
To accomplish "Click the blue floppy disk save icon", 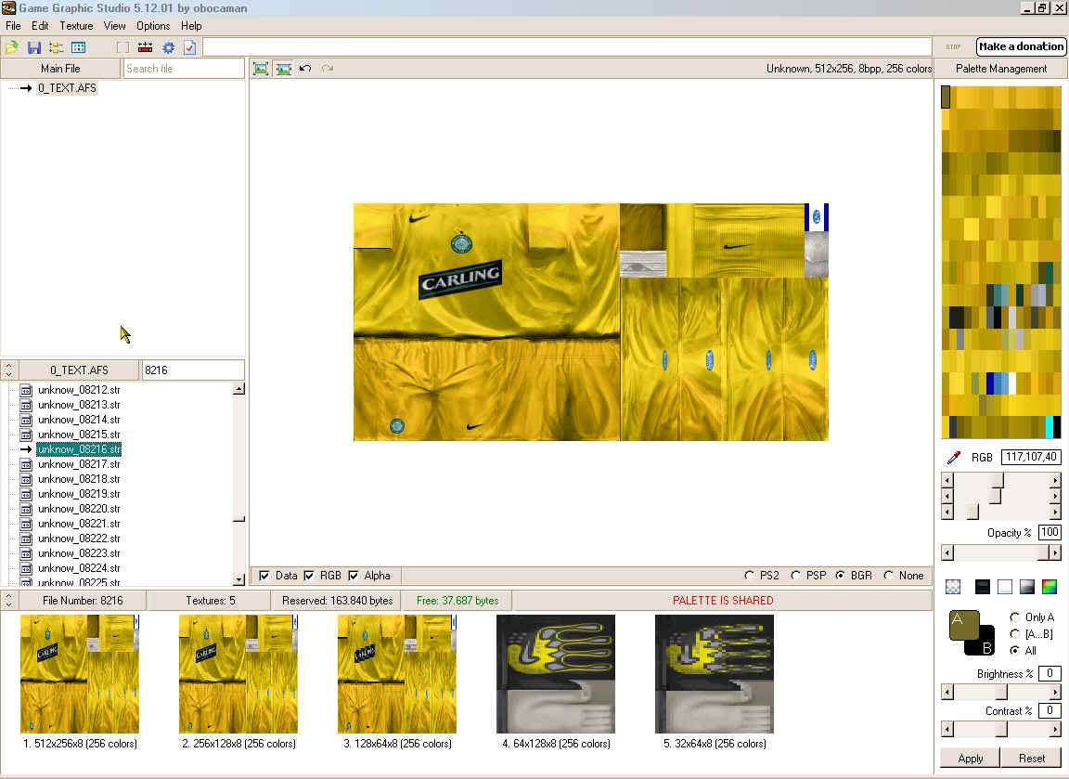I will 34,47.
